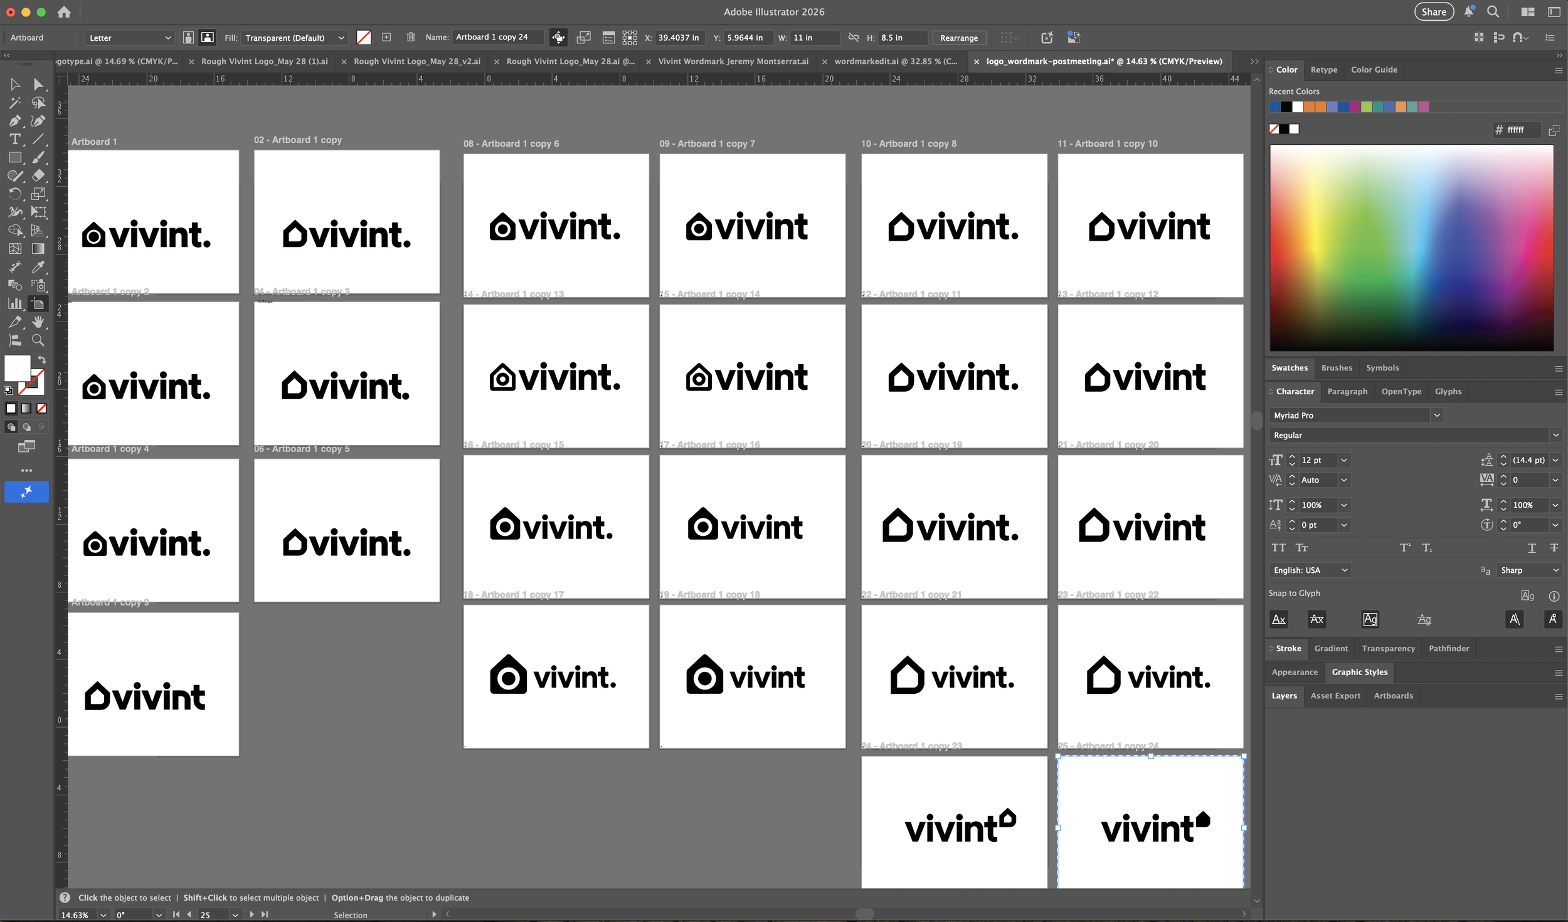Screen dimensions: 1568x922
Task: Toggle Move/Copy Artwork with Artboard
Action: point(558,38)
